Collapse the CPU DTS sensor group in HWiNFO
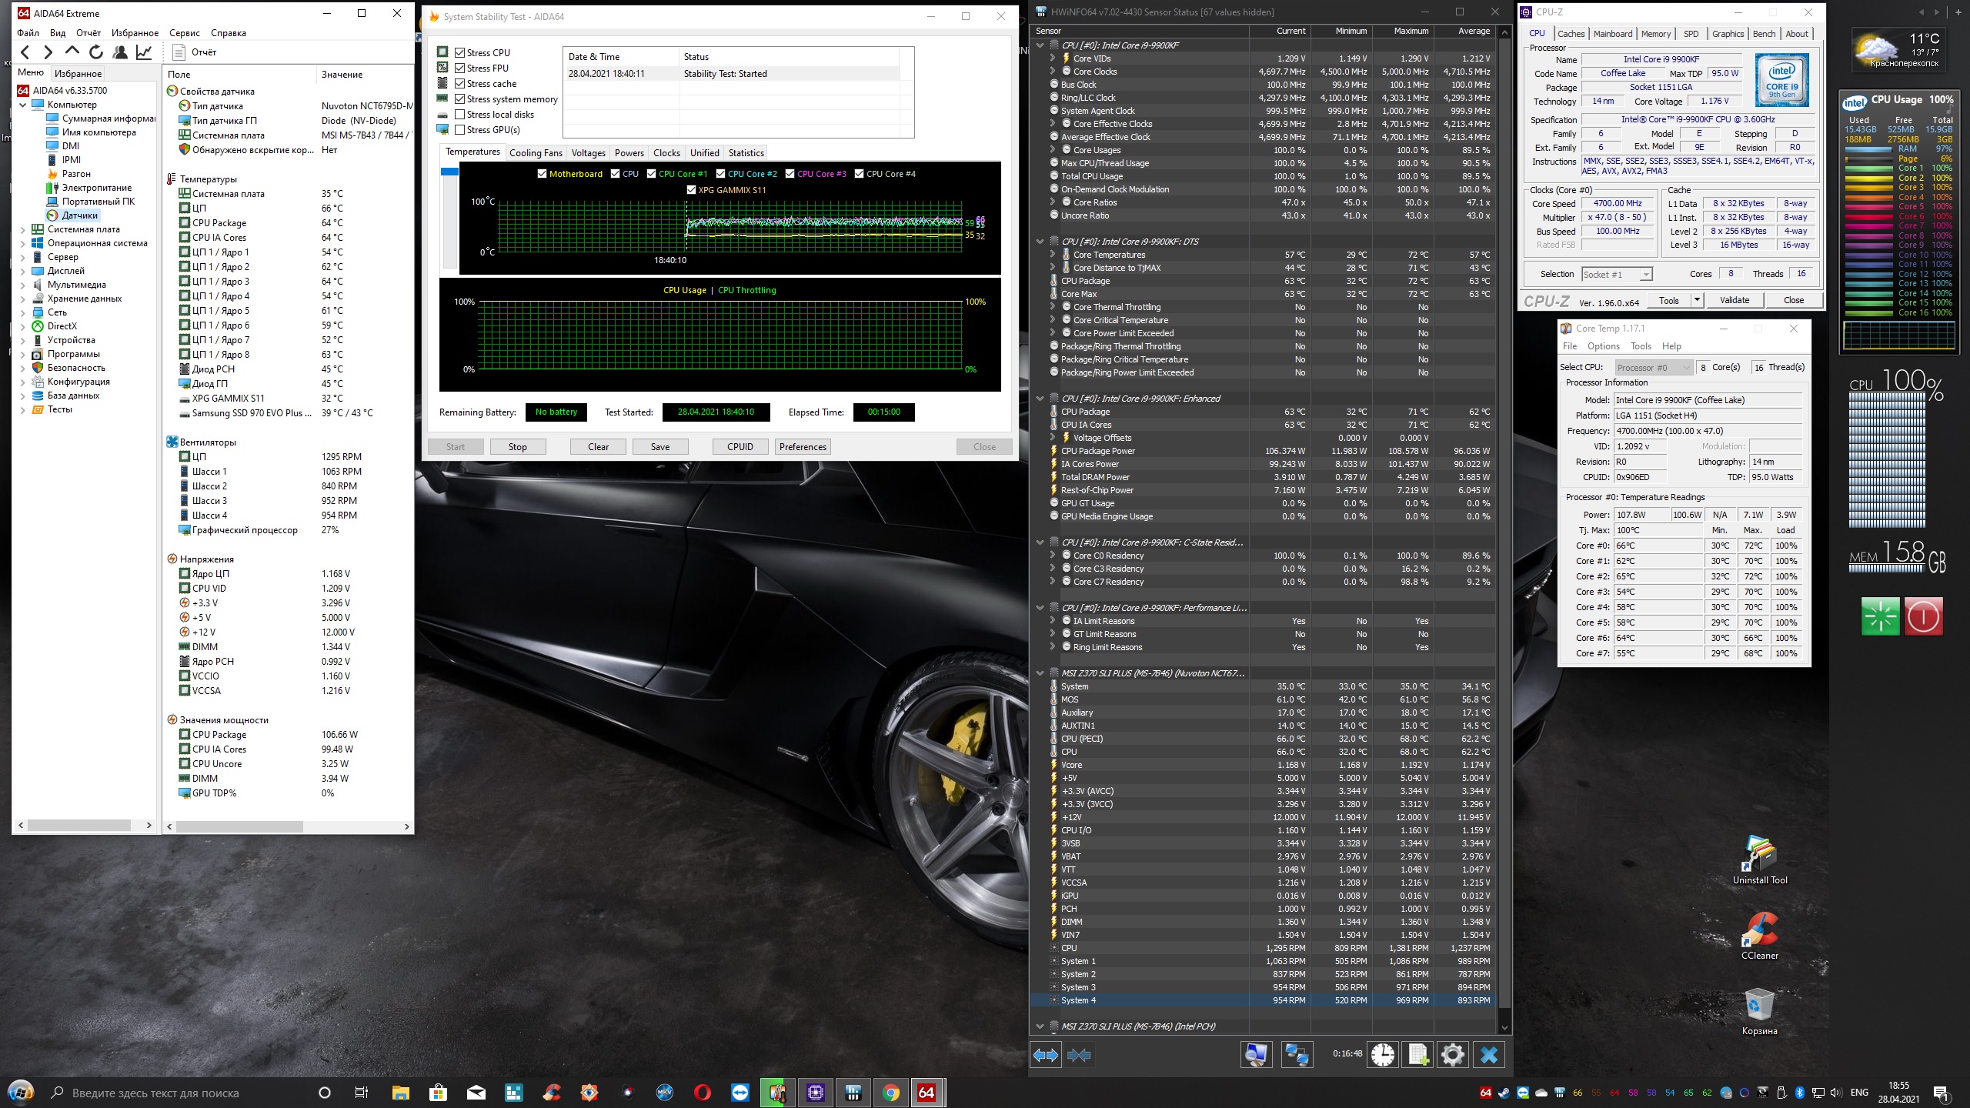 pos(1040,242)
